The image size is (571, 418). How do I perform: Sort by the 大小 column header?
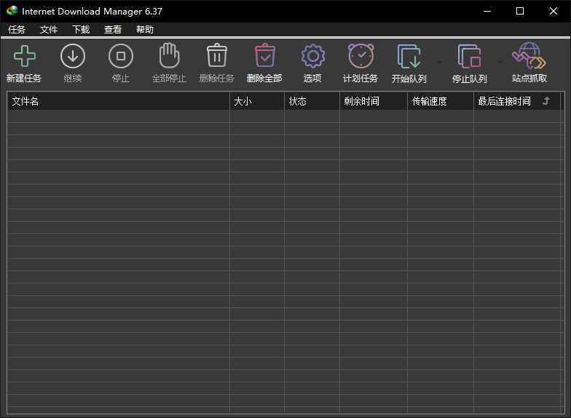pyautogui.click(x=257, y=101)
